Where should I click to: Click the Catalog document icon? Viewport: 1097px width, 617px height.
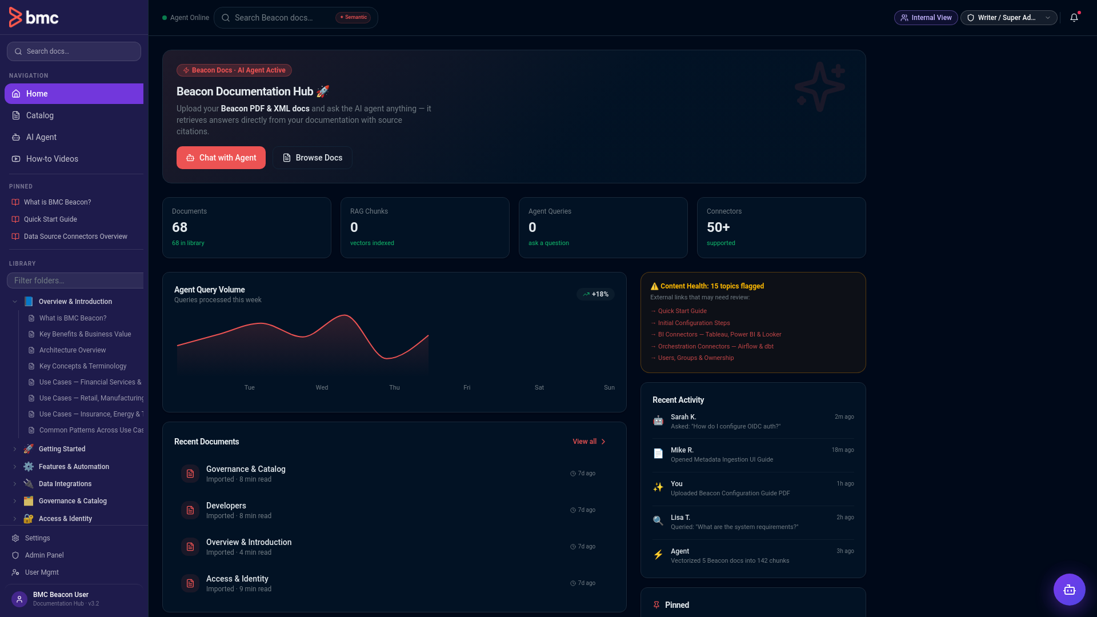[16, 115]
